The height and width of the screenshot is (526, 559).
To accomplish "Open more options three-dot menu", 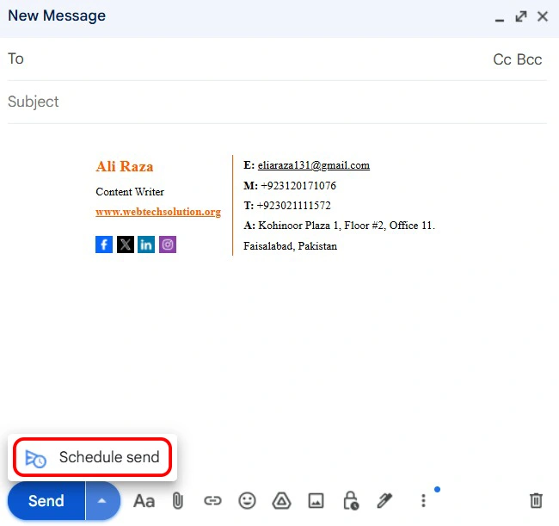I will 423,501.
